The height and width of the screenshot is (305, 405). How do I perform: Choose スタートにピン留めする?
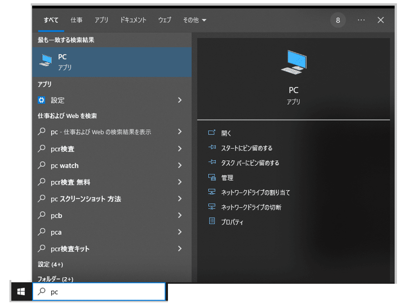tap(247, 148)
